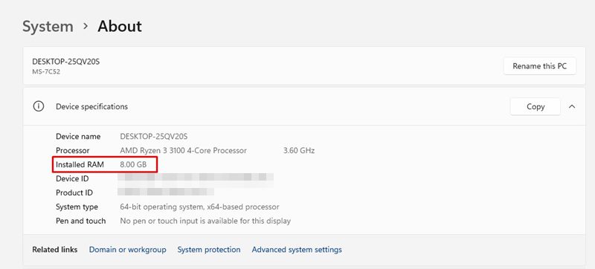Open the System protection link
This screenshot has width=595, height=269.
point(209,250)
